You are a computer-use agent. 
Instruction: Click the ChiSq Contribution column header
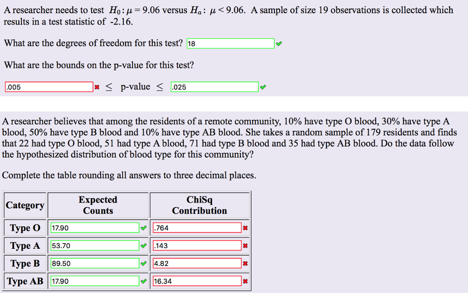(x=200, y=205)
